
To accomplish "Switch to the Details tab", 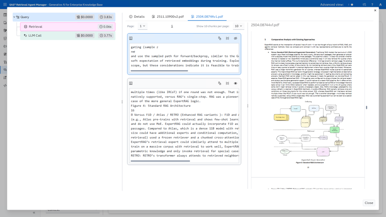I will tap(137, 17).
